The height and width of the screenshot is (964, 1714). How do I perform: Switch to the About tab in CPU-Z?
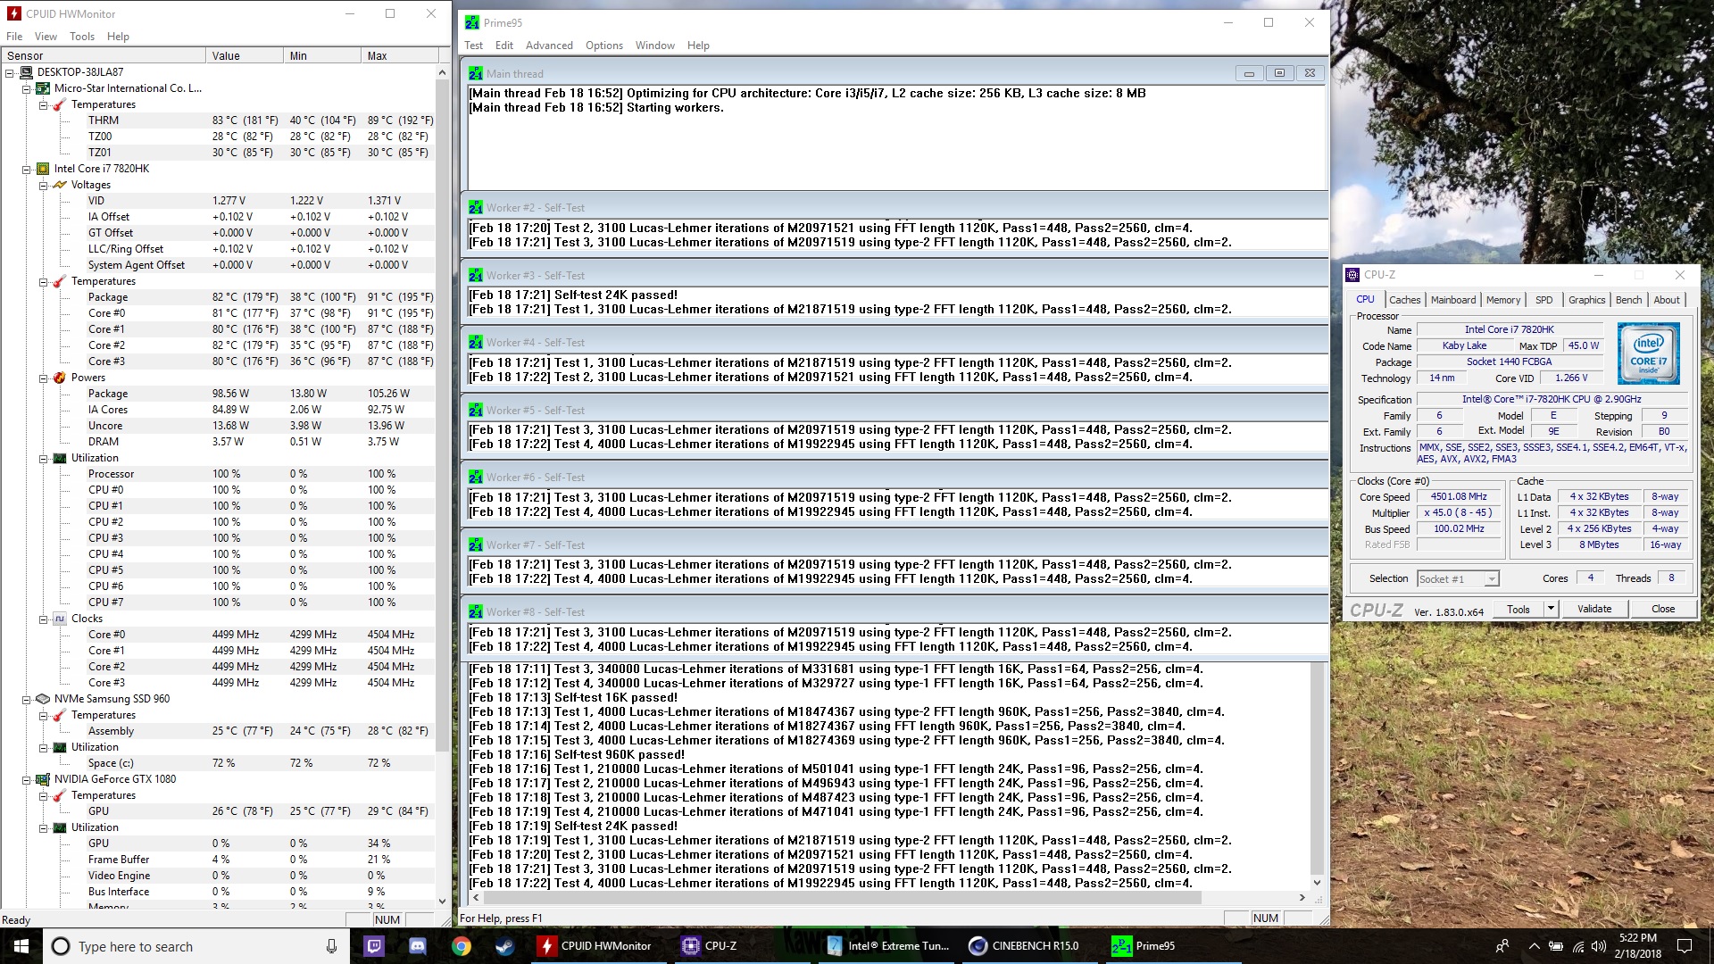tap(1666, 300)
